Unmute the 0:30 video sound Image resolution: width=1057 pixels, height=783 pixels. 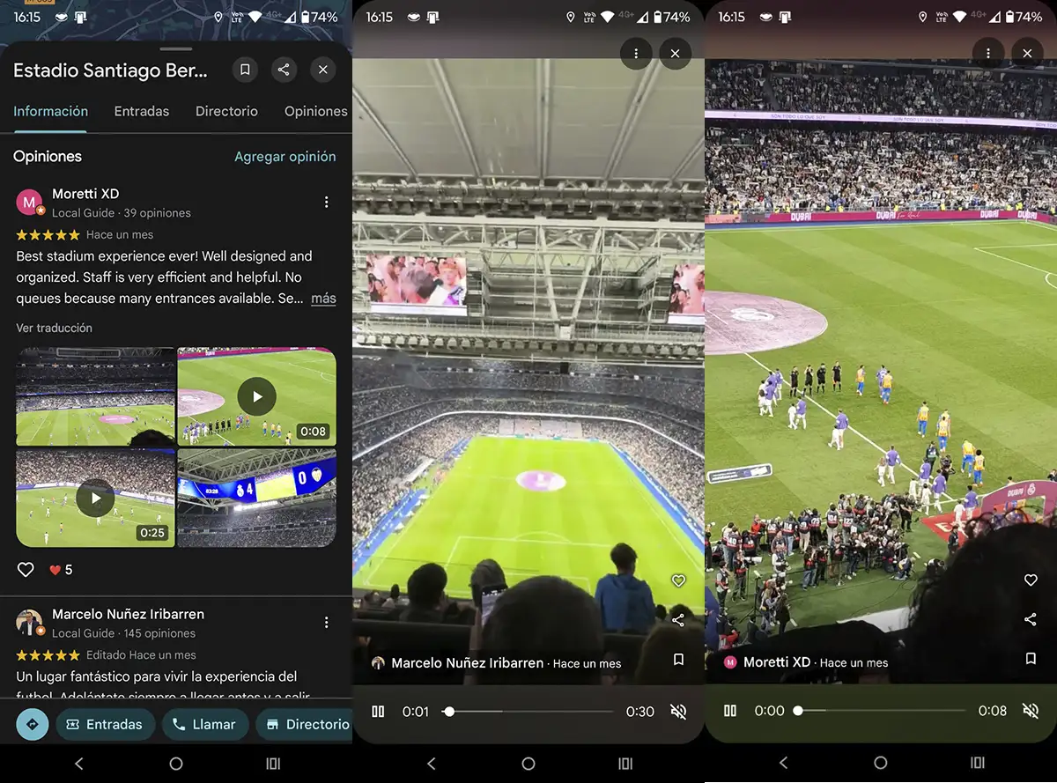[678, 712]
